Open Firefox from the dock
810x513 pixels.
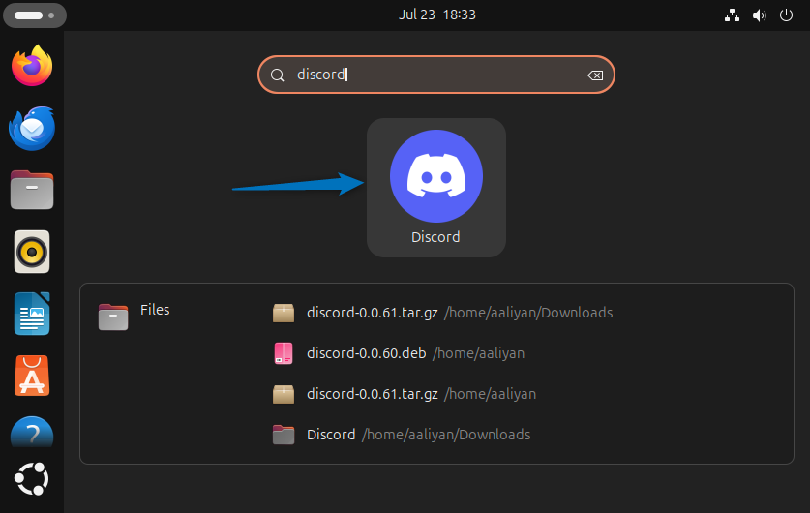[32, 66]
